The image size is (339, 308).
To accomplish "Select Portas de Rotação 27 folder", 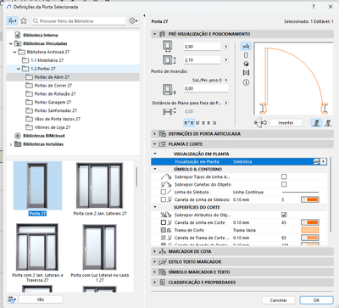I will (55, 94).
